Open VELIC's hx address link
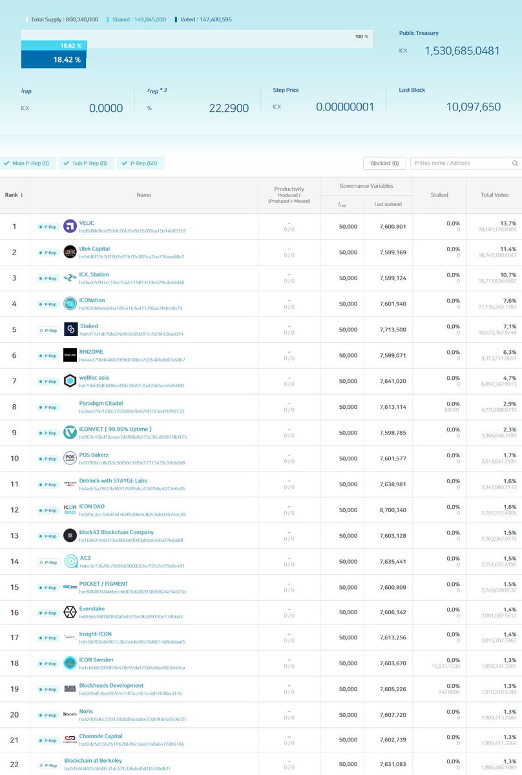Viewport: 522px width, 775px height. tap(132, 231)
